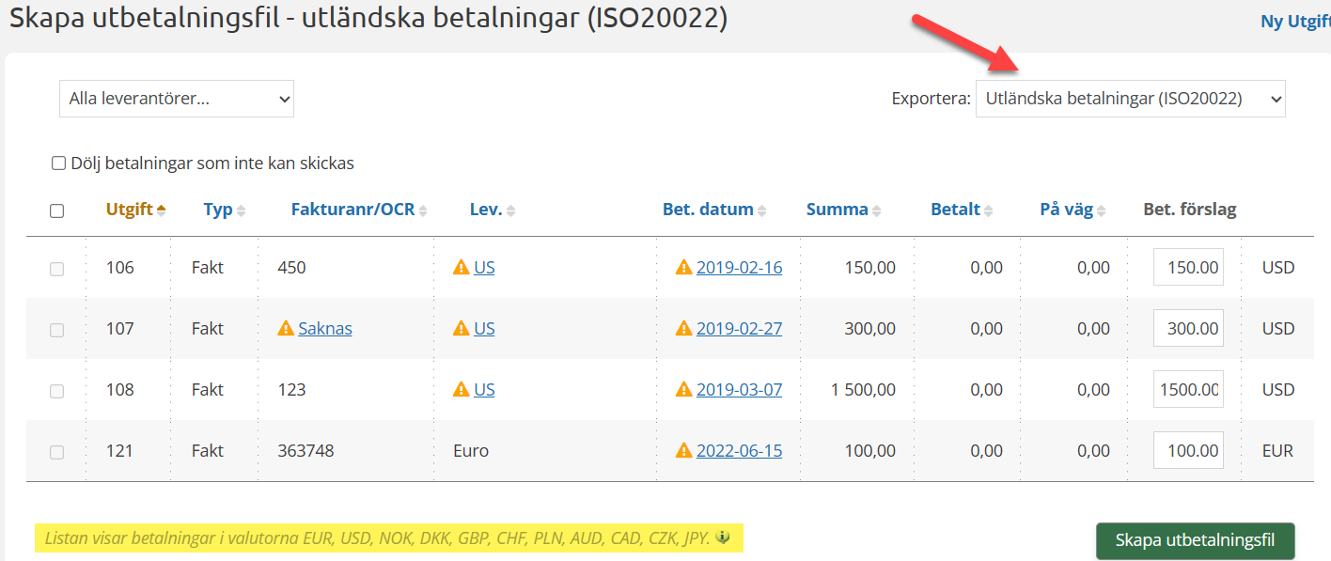Click the info icon after the currency list
Image resolution: width=1331 pixels, height=561 pixels.
point(723,538)
